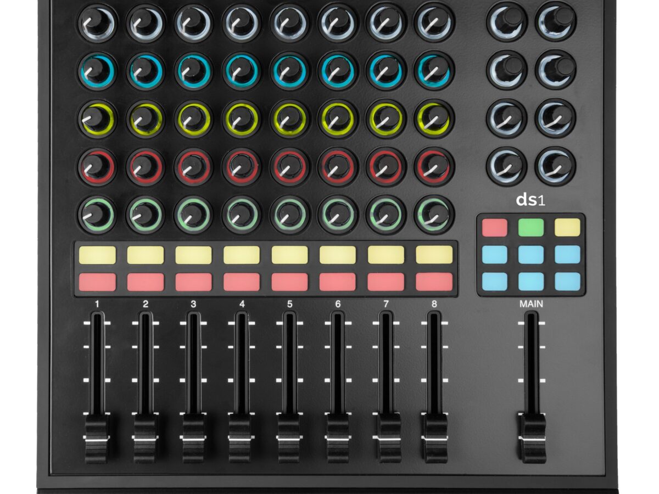Tap the yellow pad above channel 1
659x494 pixels.
pyautogui.click(x=97, y=255)
